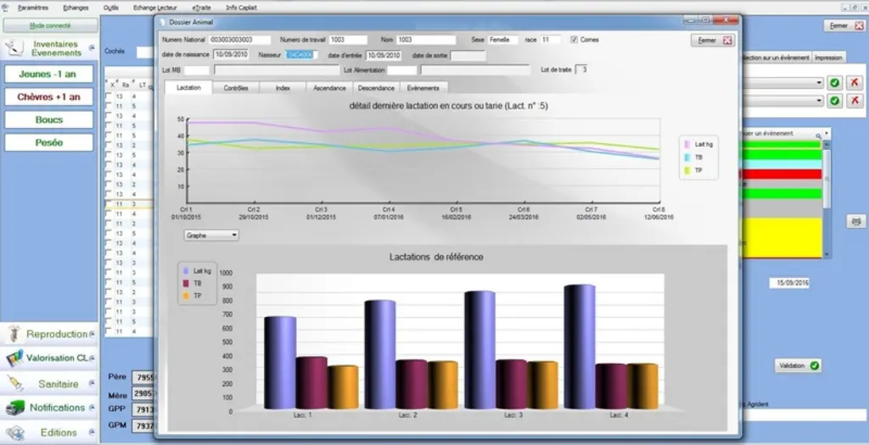Click the Jeunes -1 an button
Image resolution: width=869 pixels, height=445 pixels.
click(48, 75)
